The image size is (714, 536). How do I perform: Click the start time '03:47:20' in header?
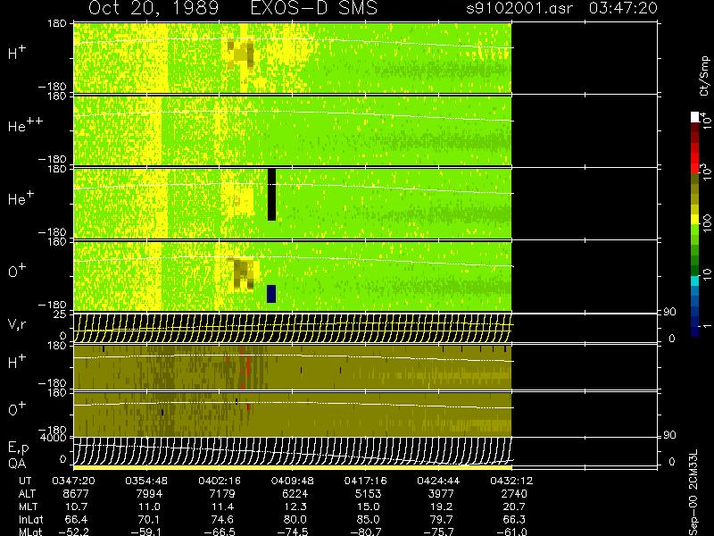pos(623,8)
